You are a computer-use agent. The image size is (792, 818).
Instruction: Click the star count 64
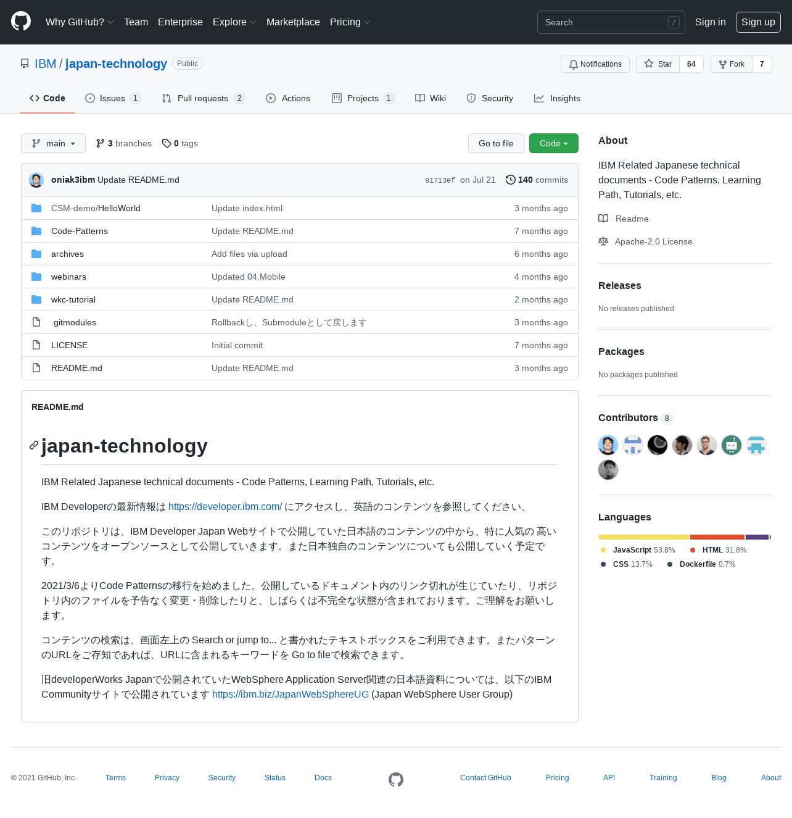(x=691, y=64)
